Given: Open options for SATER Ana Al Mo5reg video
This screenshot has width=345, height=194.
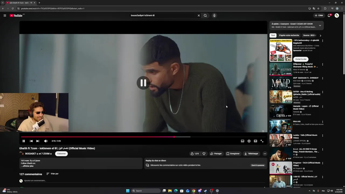Looking at the screenshot, I should click(322, 92).
